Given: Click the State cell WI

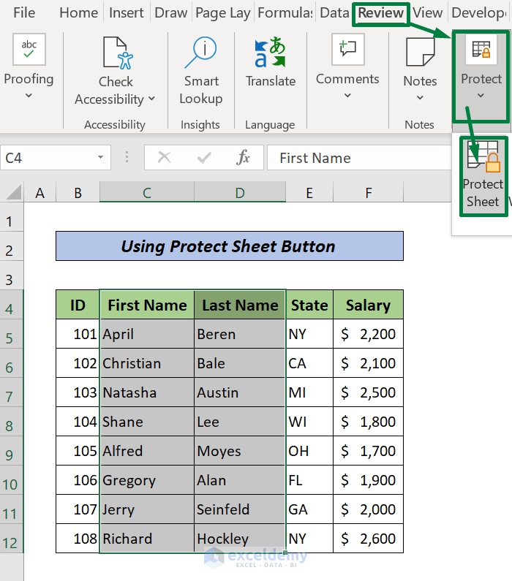Looking at the screenshot, I should pos(309,422).
